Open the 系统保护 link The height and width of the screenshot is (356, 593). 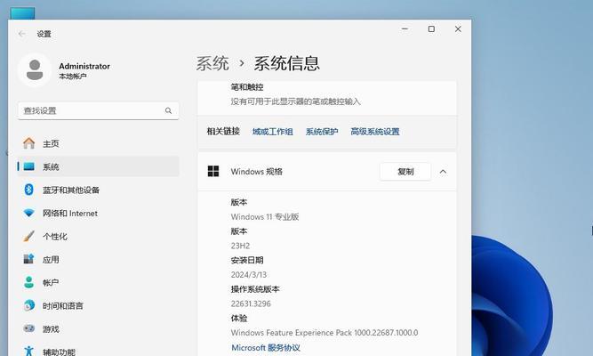pos(322,132)
